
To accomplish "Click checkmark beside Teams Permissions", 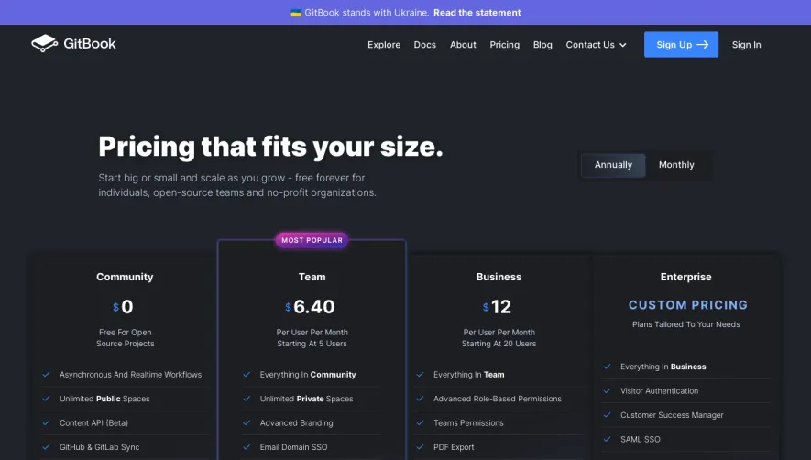I will click(420, 422).
